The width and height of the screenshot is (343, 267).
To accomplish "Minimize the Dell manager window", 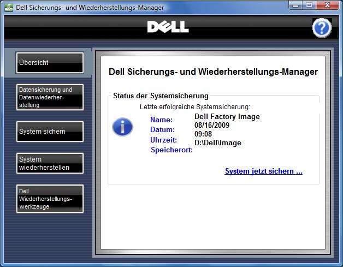I will tap(295, 5).
